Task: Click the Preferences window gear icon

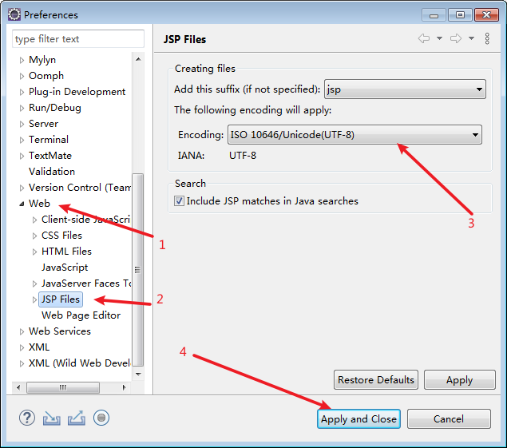Action: coord(14,14)
